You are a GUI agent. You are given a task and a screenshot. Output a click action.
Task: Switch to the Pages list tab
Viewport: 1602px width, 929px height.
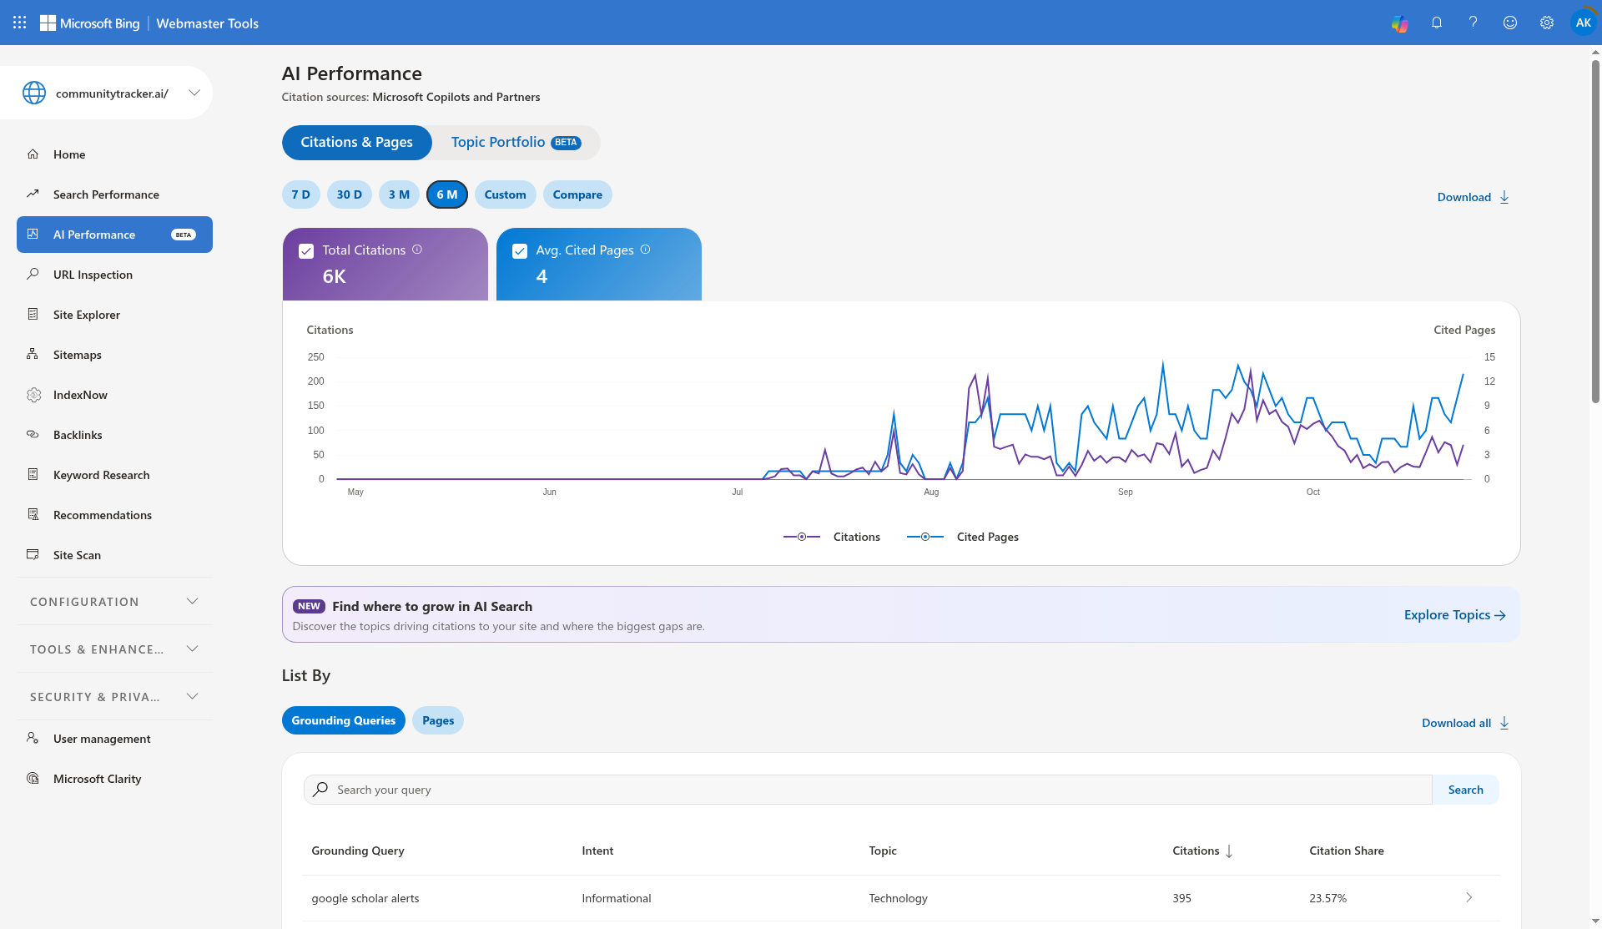click(x=438, y=720)
